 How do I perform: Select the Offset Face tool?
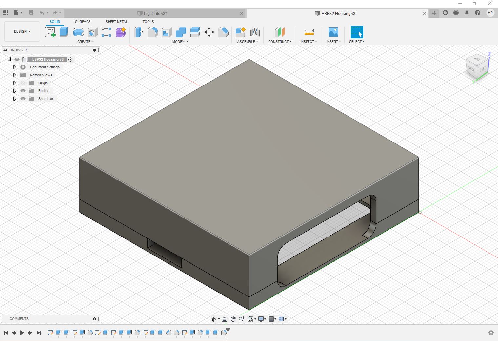click(195, 32)
